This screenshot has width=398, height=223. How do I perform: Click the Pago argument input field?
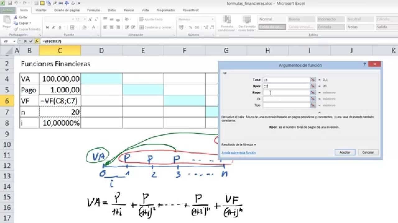click(286, 92)
